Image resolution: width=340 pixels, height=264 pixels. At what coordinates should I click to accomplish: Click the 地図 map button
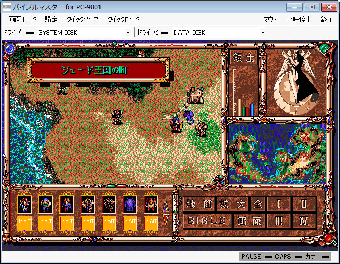199,204
